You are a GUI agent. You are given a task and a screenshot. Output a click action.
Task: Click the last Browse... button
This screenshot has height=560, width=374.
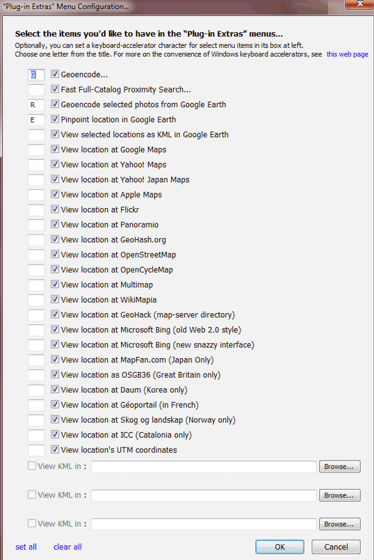[x=340, y=524]
